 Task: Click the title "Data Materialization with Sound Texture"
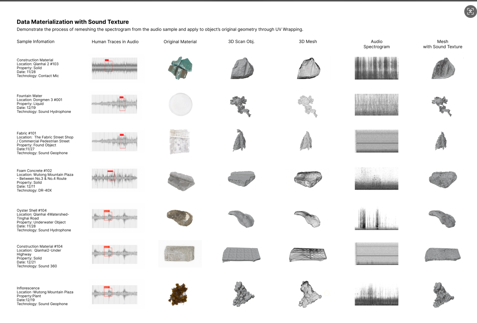coord(73,22)
